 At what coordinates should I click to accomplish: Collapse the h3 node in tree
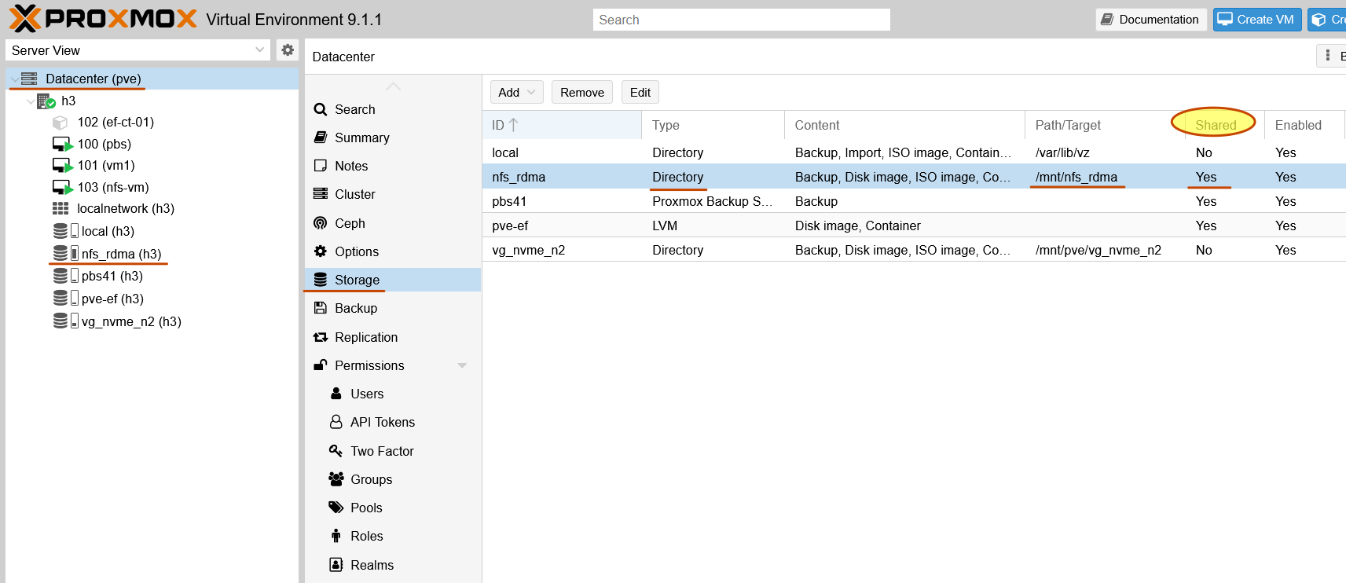point(31,101)
